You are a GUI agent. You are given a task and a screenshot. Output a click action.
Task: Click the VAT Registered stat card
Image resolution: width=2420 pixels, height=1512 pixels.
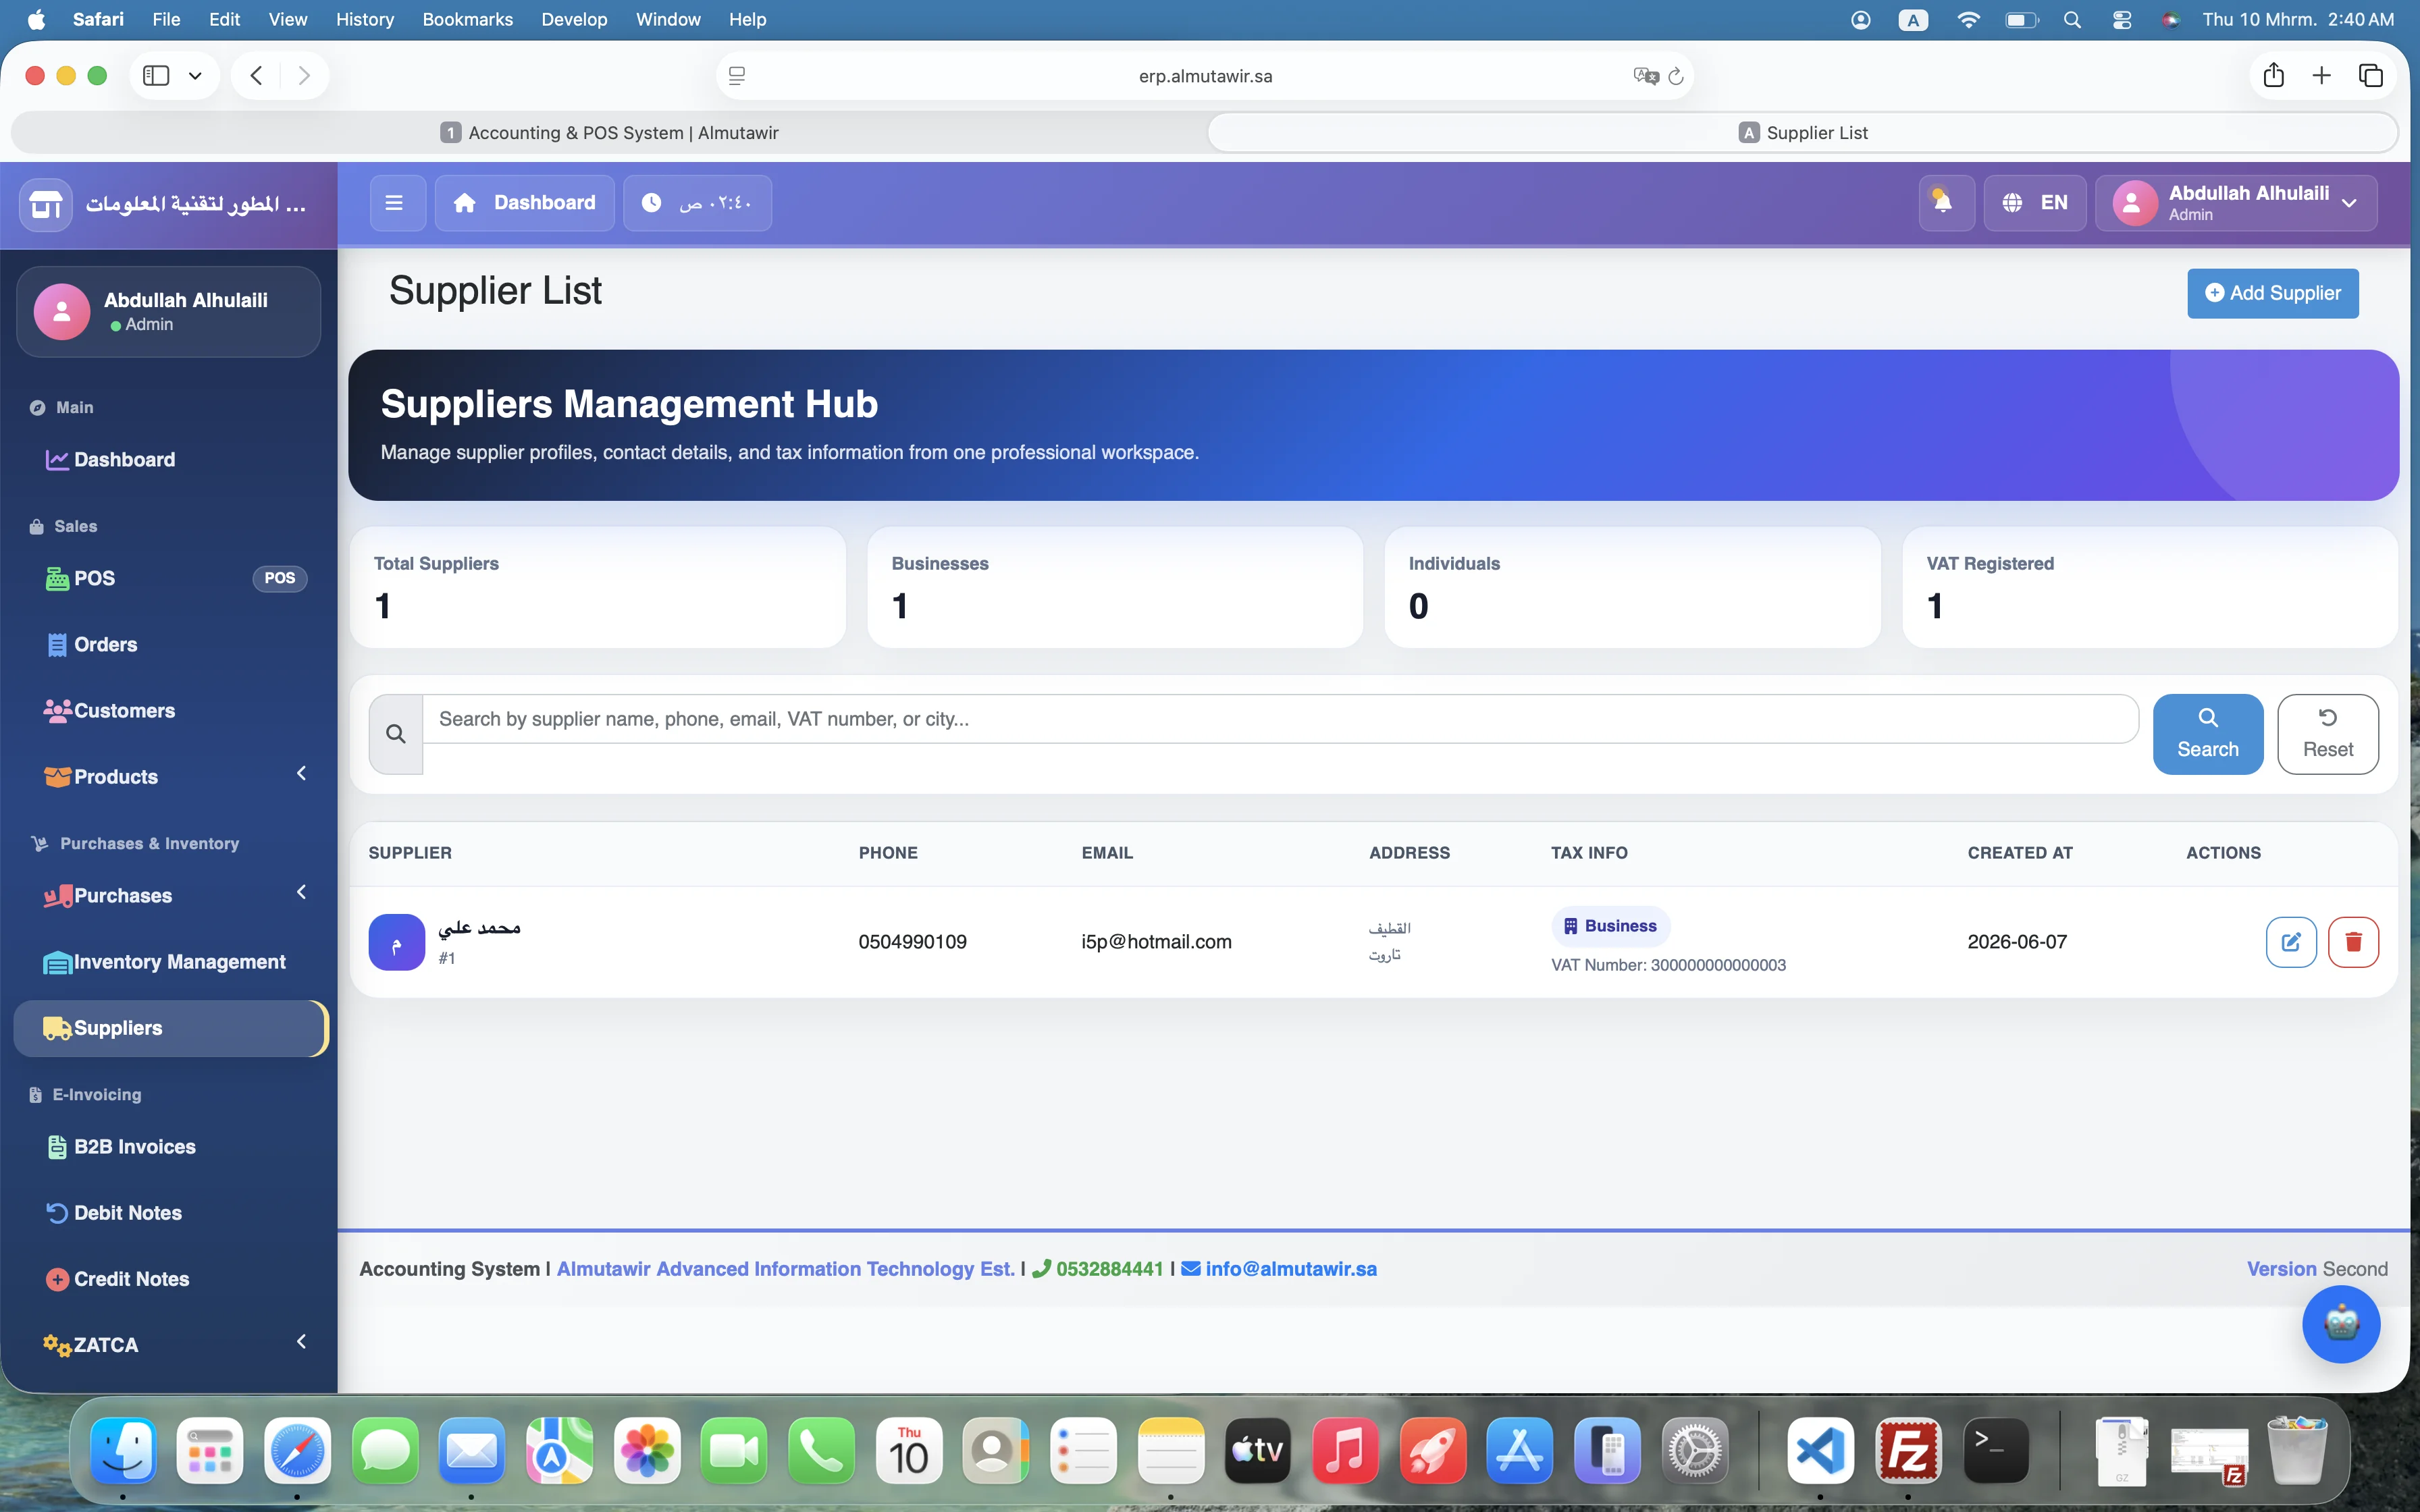(x=2150, y=588)
